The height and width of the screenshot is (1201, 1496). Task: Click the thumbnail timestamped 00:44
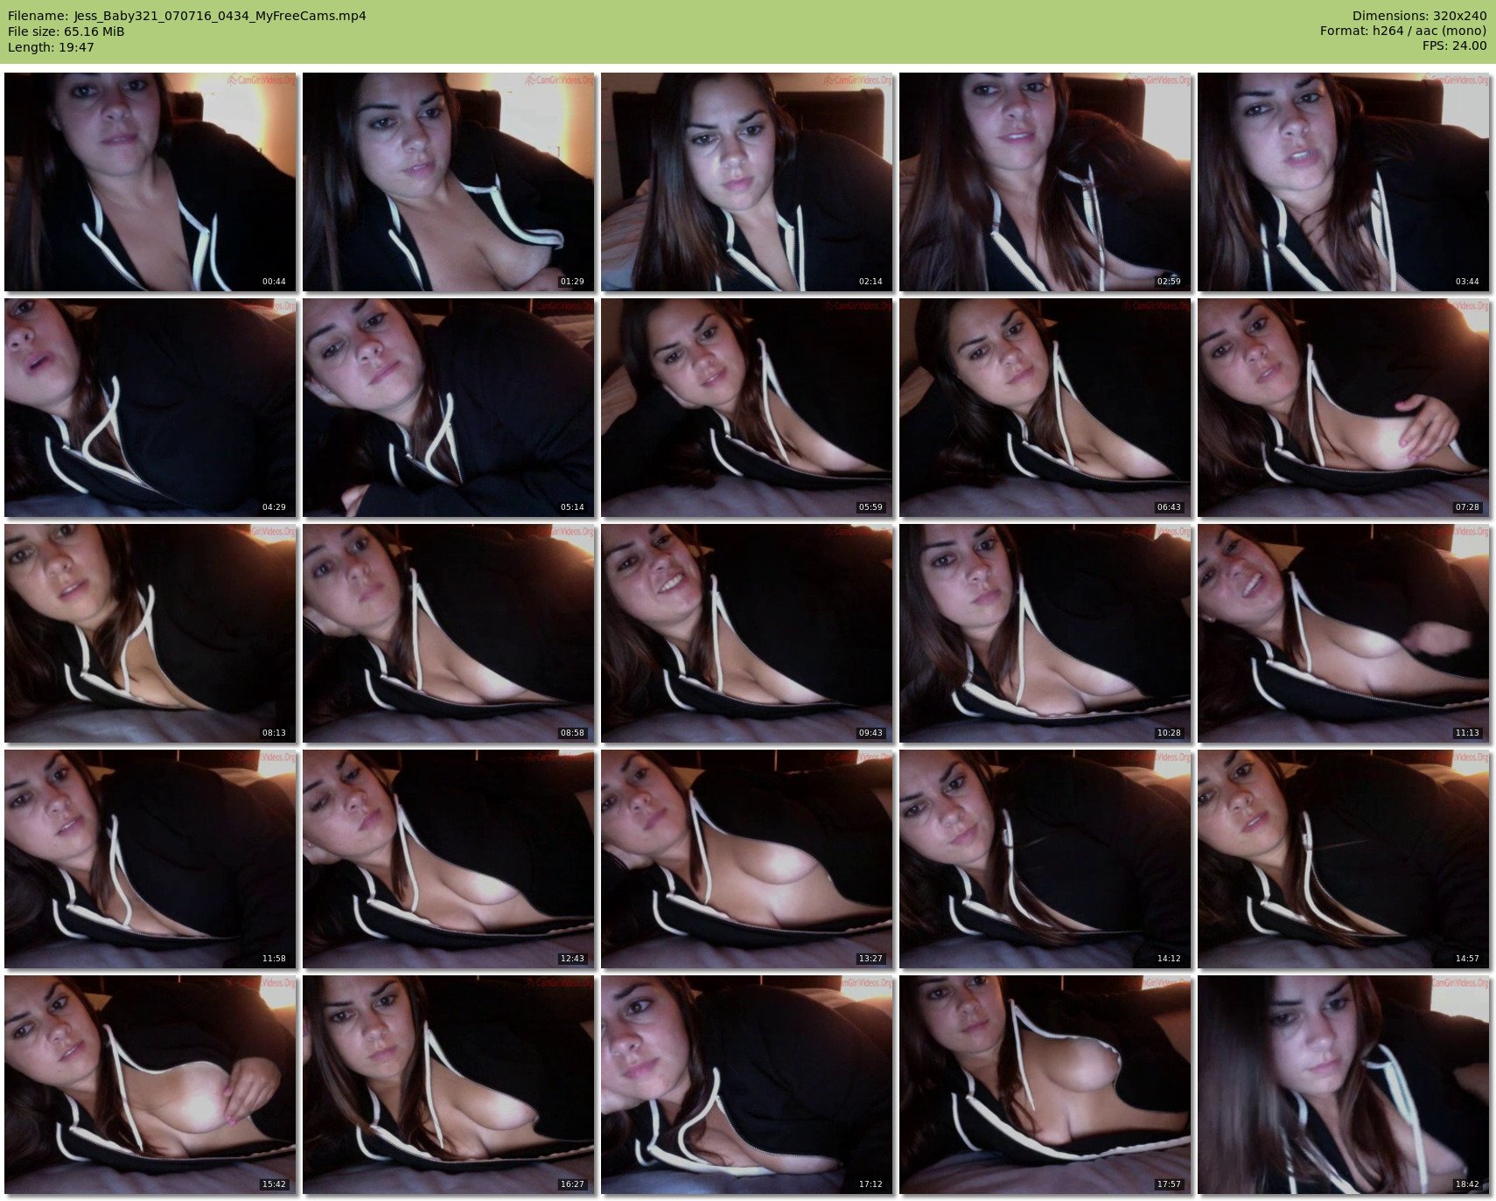tap(150, 182)
